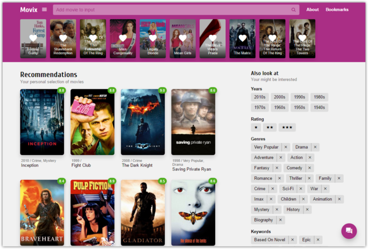Image resolution: width=368 pixels, height=249 pixels.
Task: Toggle heart on The Matrix
Action: tap(242, 38)
